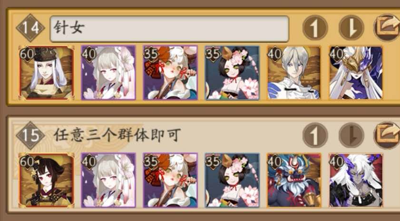Click the team 15 name 任意三个群体即可
The width and height of the screenshot is (400, 221).
(x=117, y=135)
